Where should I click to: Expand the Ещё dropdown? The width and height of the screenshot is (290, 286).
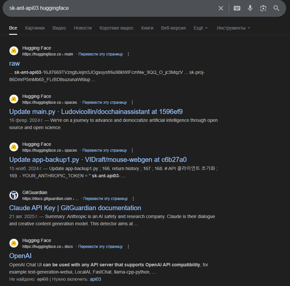(x=200, y=28)
